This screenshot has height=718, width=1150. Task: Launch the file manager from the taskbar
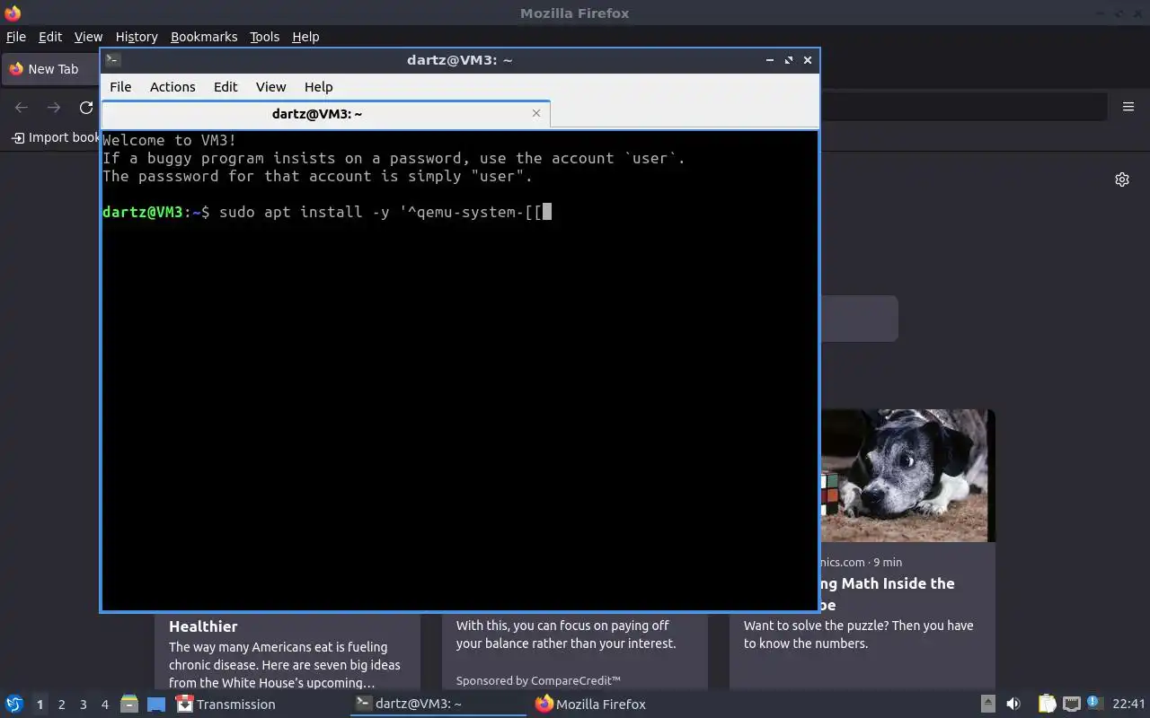point(129,704)
